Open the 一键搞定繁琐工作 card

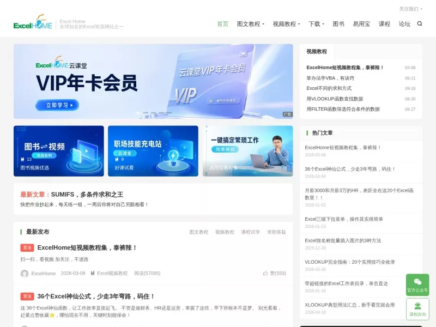248,151
